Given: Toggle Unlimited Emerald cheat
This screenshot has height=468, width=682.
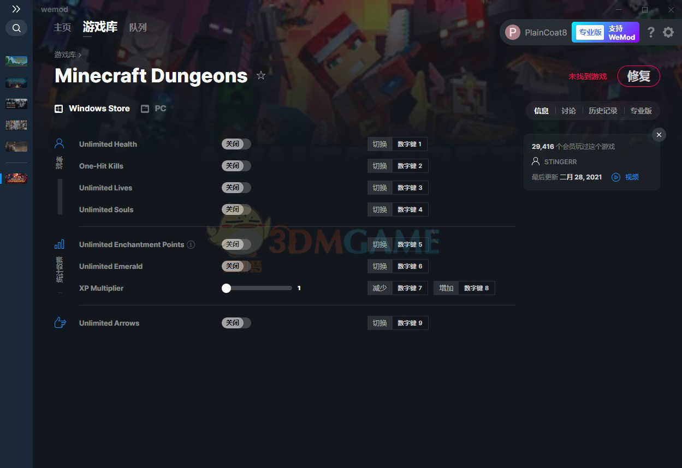Looking at the screenshot, I should [236, 266].
